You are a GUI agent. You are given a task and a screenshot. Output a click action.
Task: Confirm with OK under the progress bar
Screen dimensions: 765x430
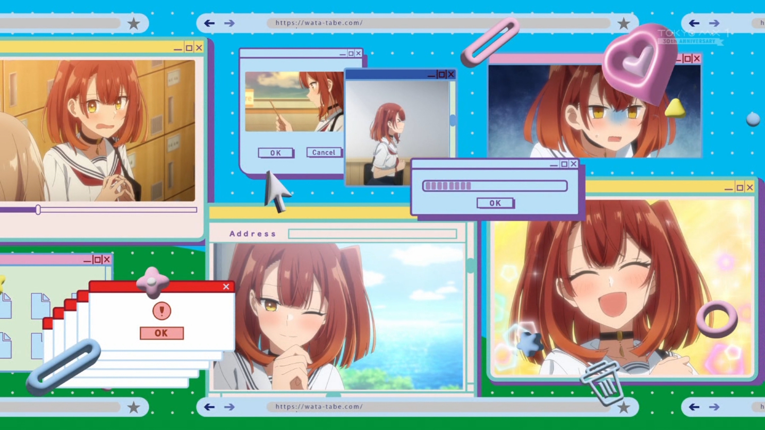point(495,203)
